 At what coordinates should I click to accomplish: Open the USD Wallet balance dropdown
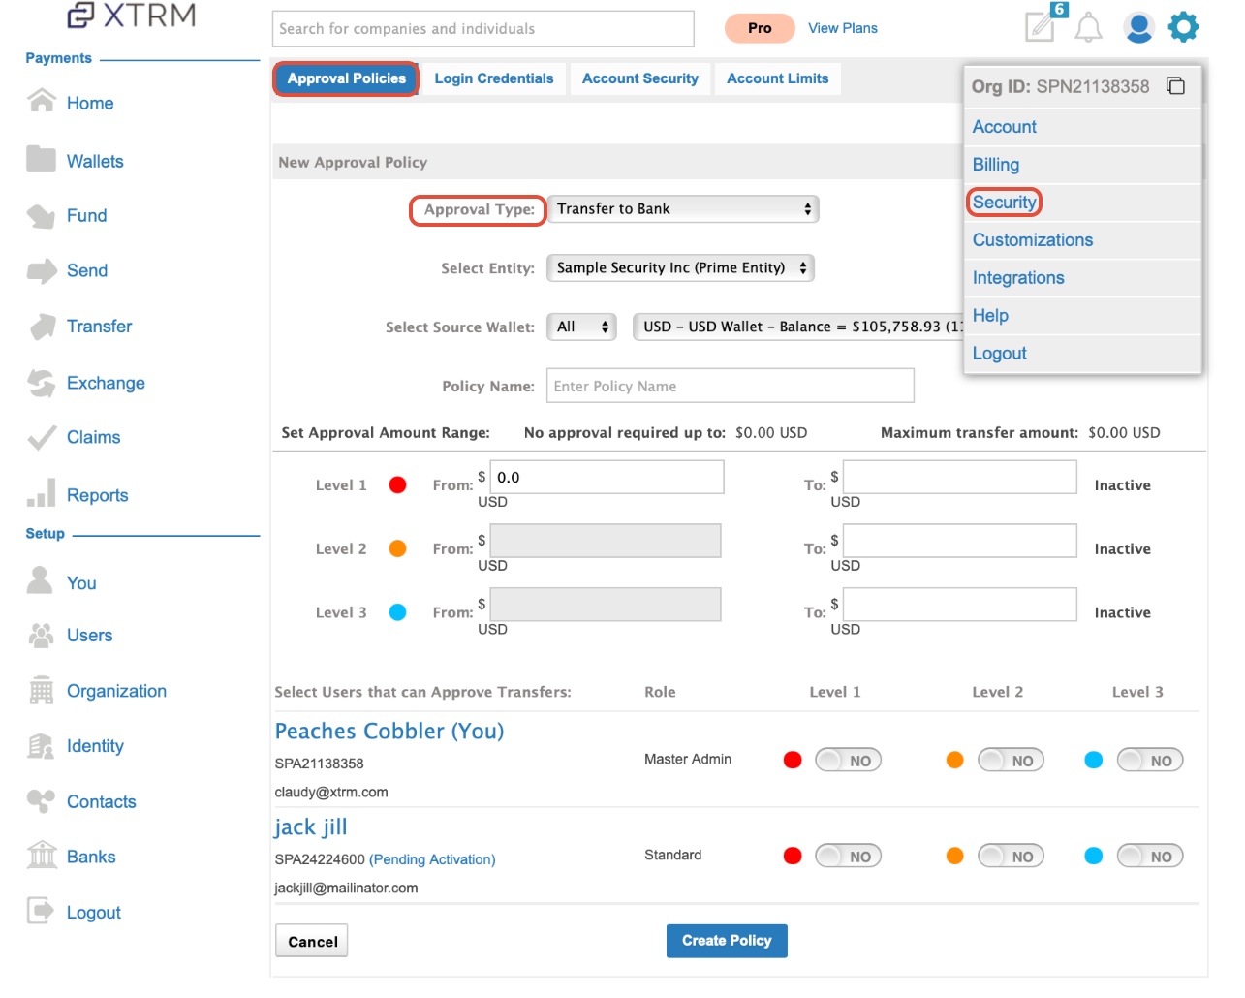pos(798,327)
